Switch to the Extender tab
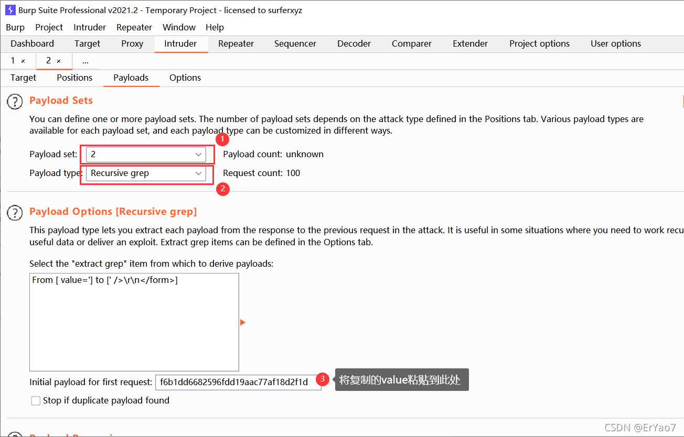 click(x=471, y=44)
